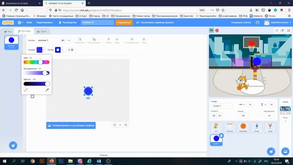This screenshot has width=293, height=165.
Task: Click the sprite x position field
Action: (250, 104)
